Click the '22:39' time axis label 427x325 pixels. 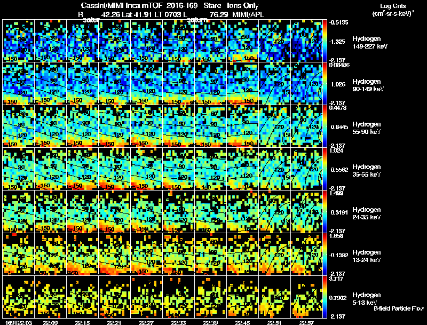210,322
